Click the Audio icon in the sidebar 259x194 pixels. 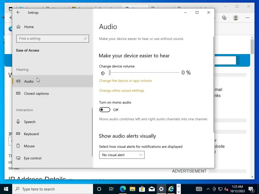[x=18, y=81]
